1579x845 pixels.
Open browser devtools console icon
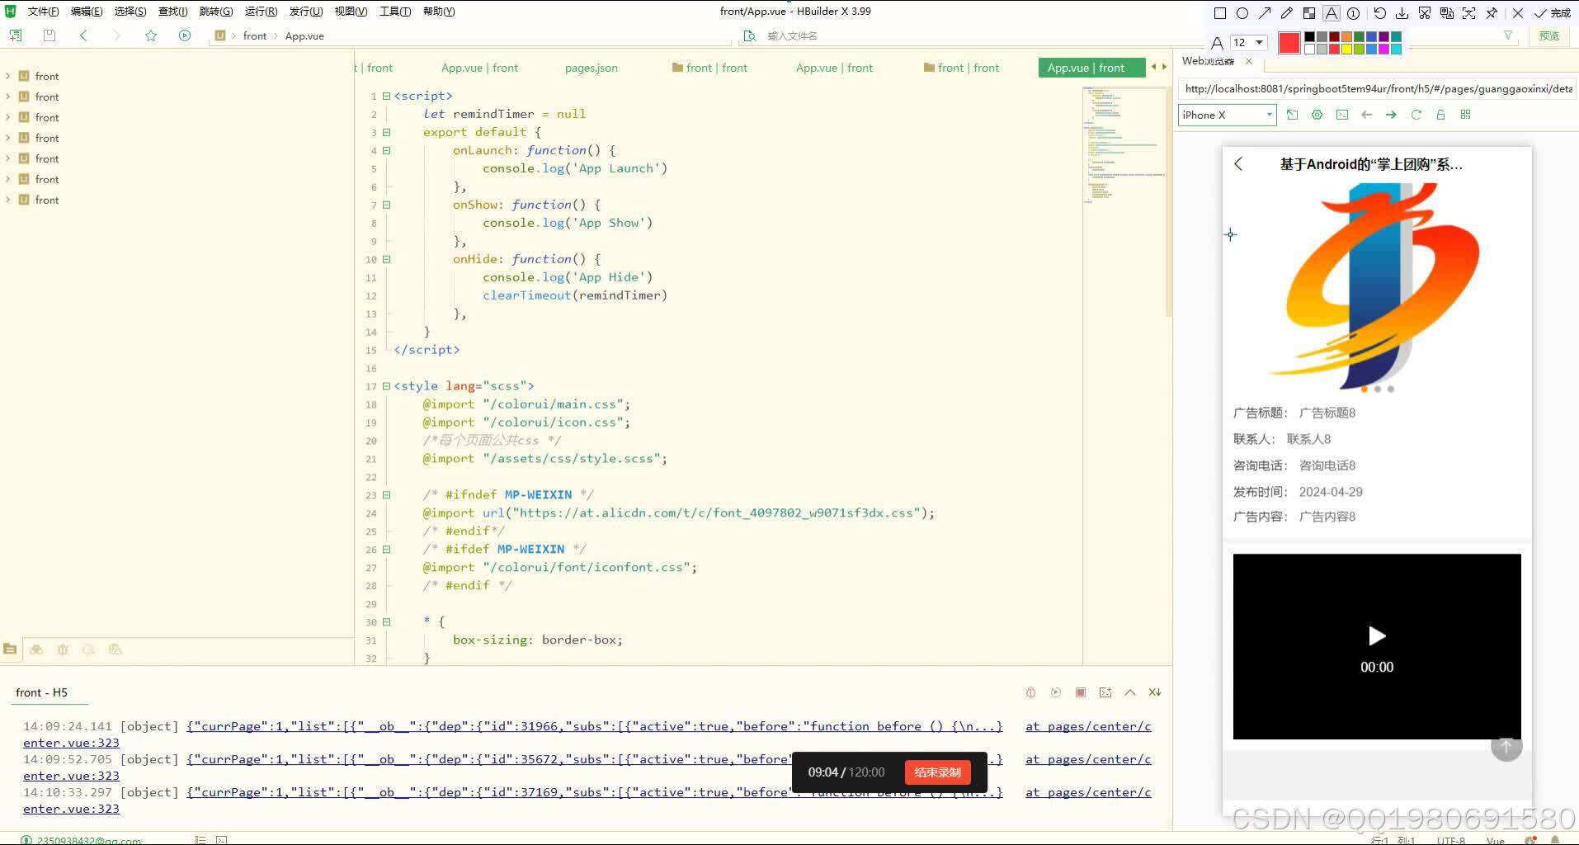(1342, 115)
